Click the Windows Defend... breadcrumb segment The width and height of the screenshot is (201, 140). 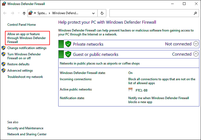tap(65, 13)
